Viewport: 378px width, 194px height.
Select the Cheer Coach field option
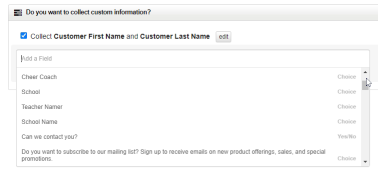[x=189, y=77]
